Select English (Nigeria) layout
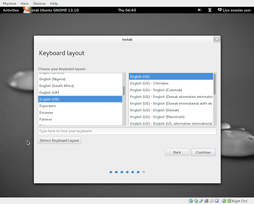Viewport: 254px width, 204px height. coord(80,79)
